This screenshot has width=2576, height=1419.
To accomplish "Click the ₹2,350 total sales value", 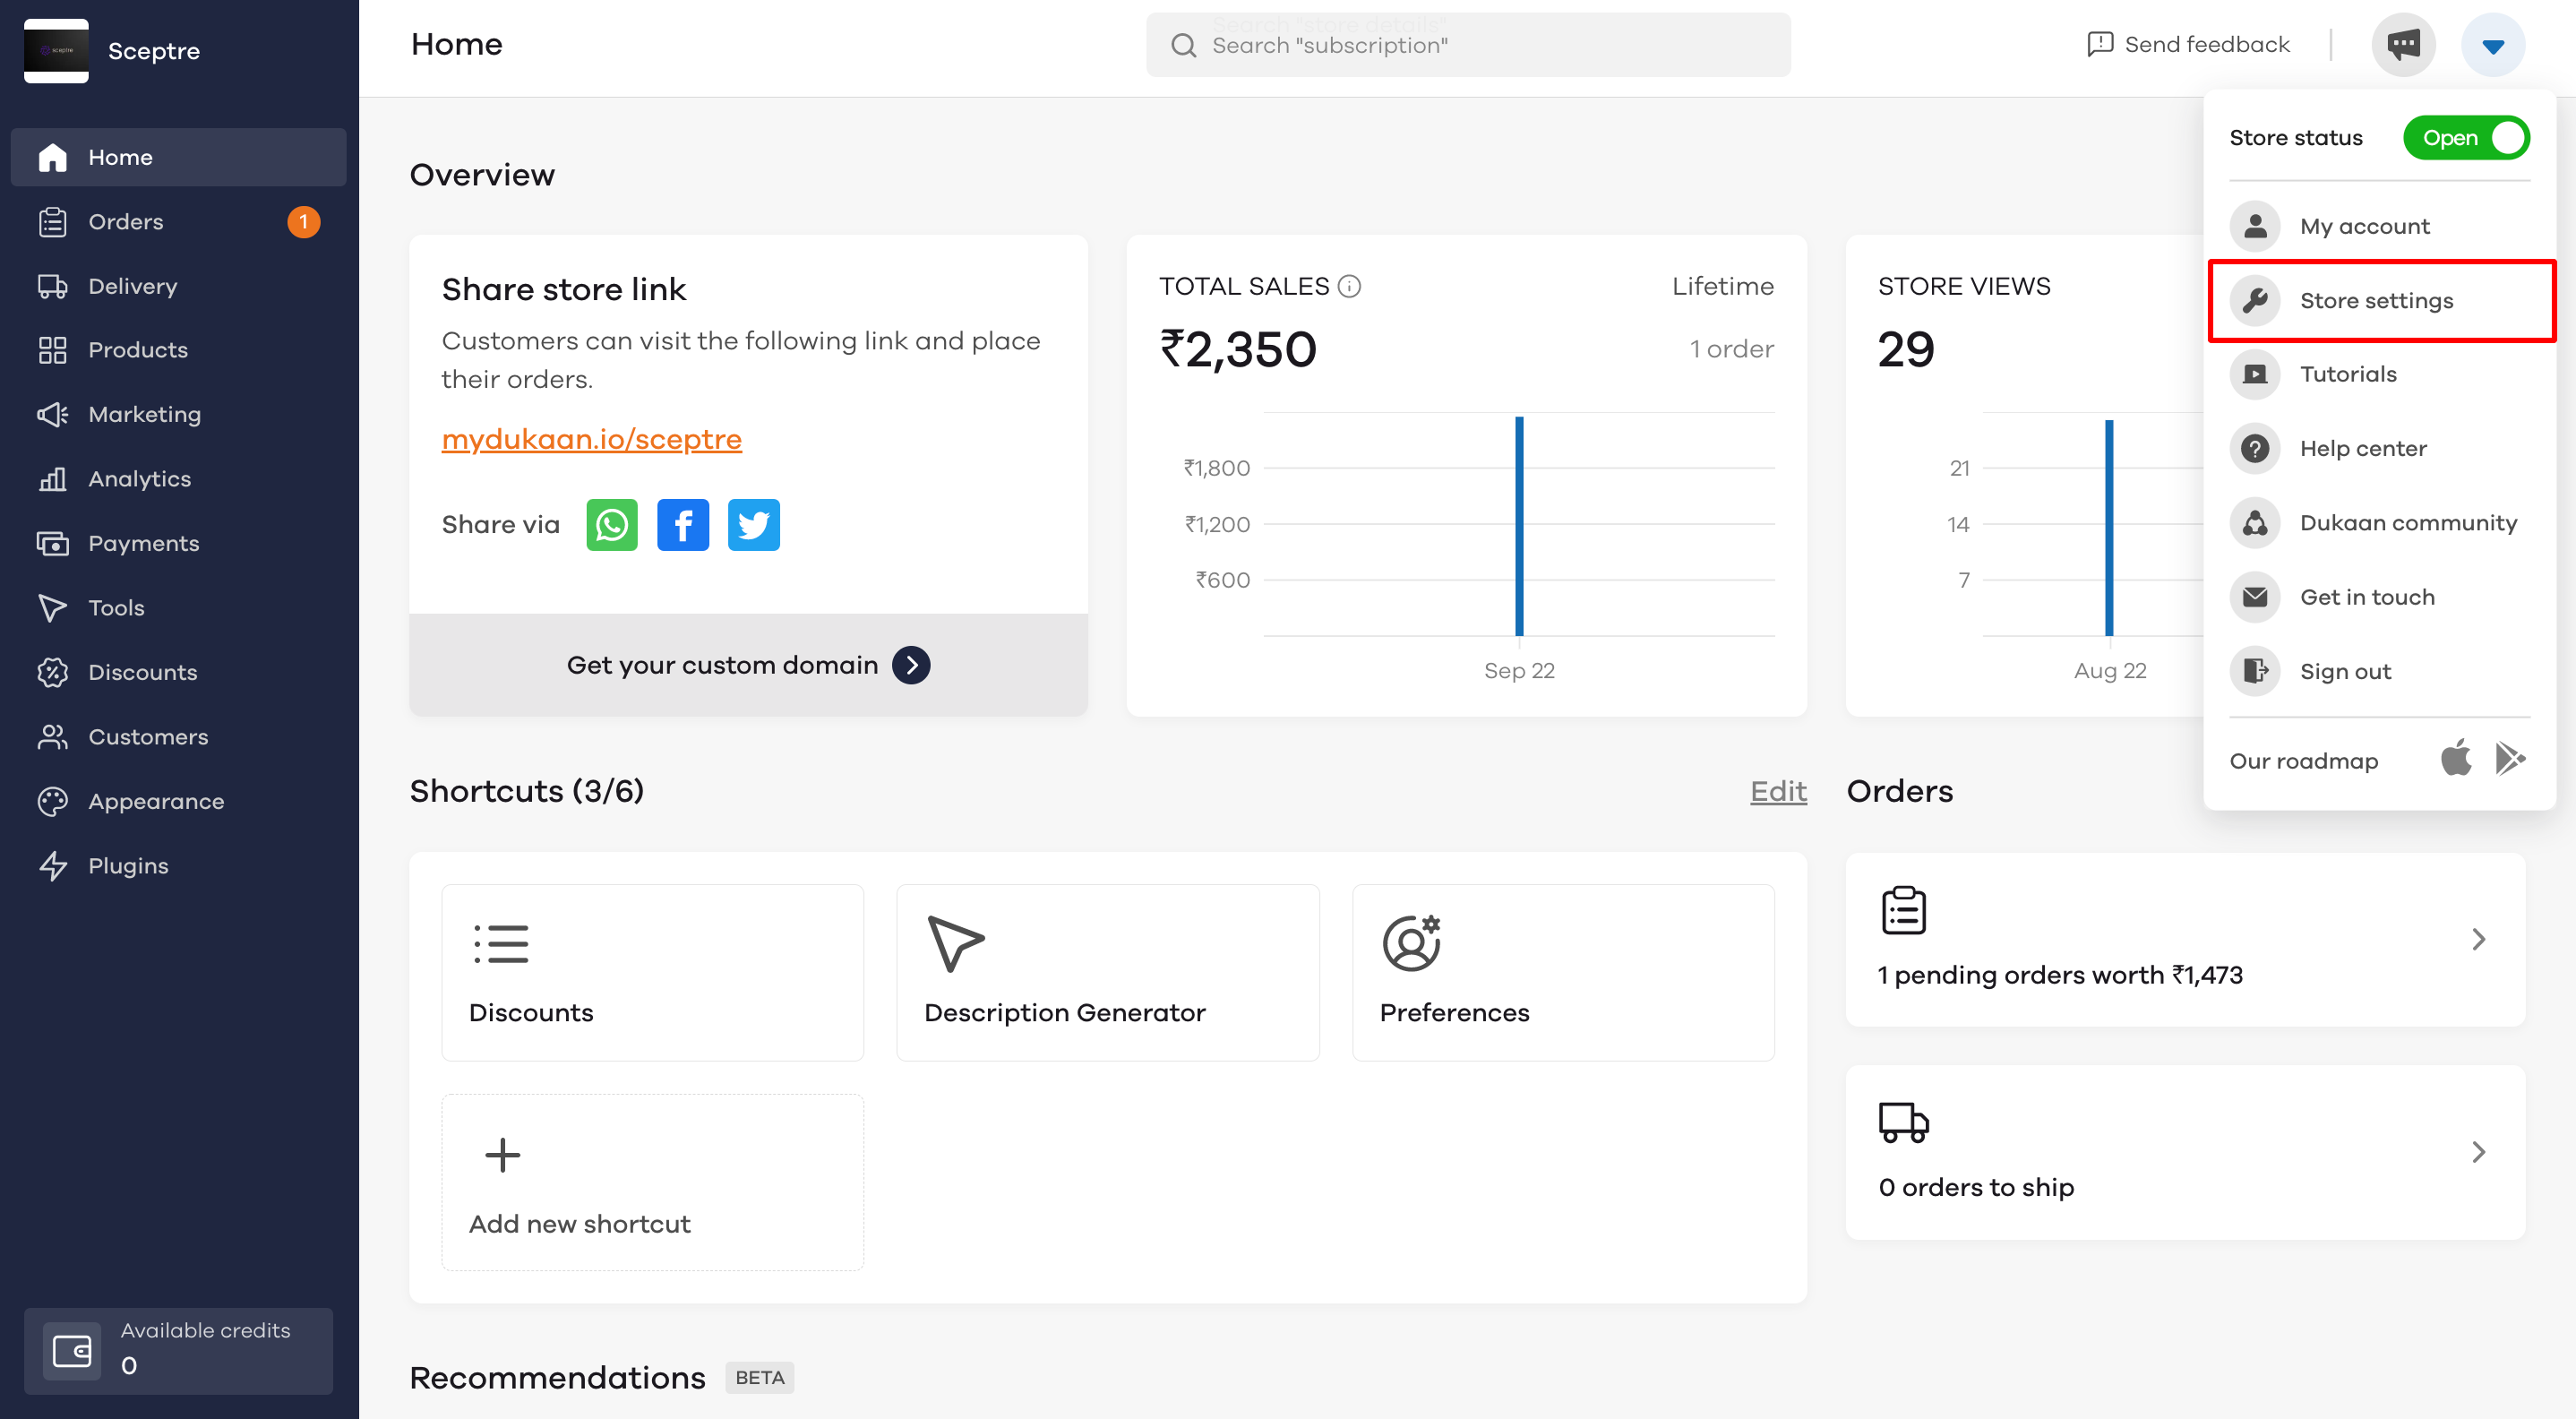I will click(x=1238, y=349).
